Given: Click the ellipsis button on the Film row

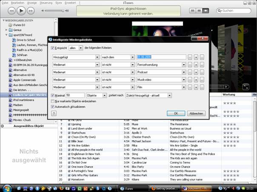Looking at the screenshot, I should [x=202, y=87].
